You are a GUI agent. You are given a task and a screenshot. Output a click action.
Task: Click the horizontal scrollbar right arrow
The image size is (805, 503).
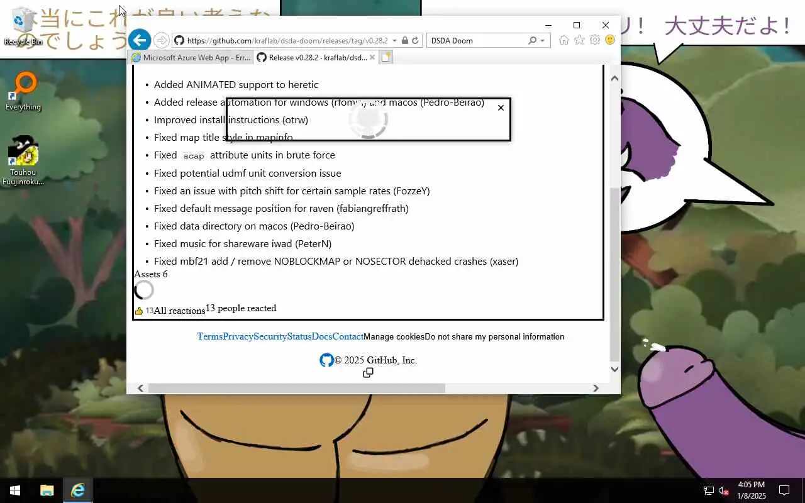point(596,389)
